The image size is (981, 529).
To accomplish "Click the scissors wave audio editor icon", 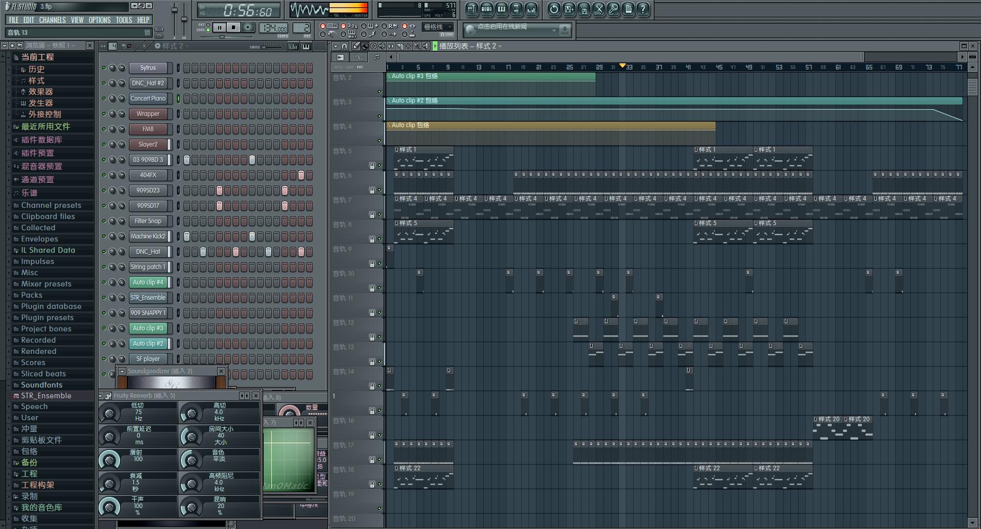I will 599,9.
